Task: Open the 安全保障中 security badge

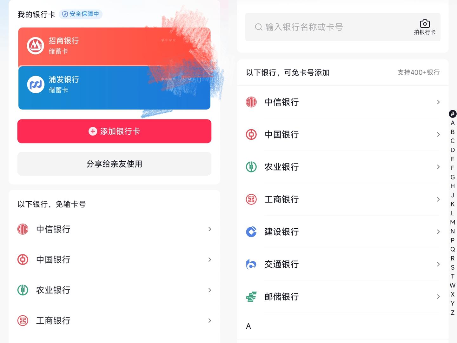Action: [81, 14]
